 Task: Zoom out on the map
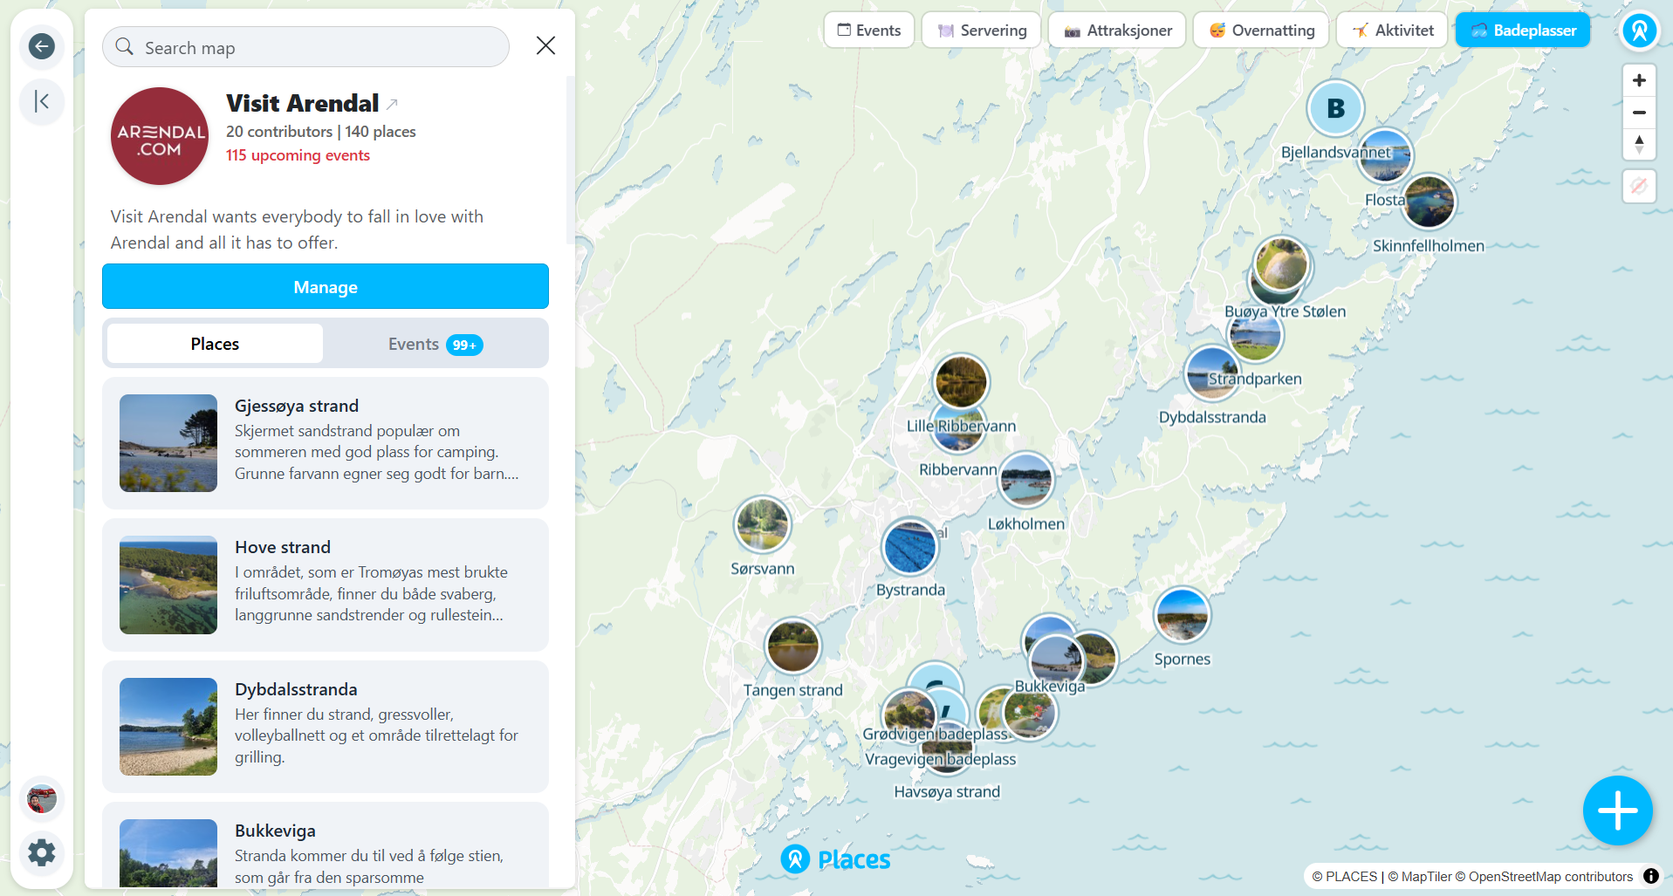point(1639,113)
